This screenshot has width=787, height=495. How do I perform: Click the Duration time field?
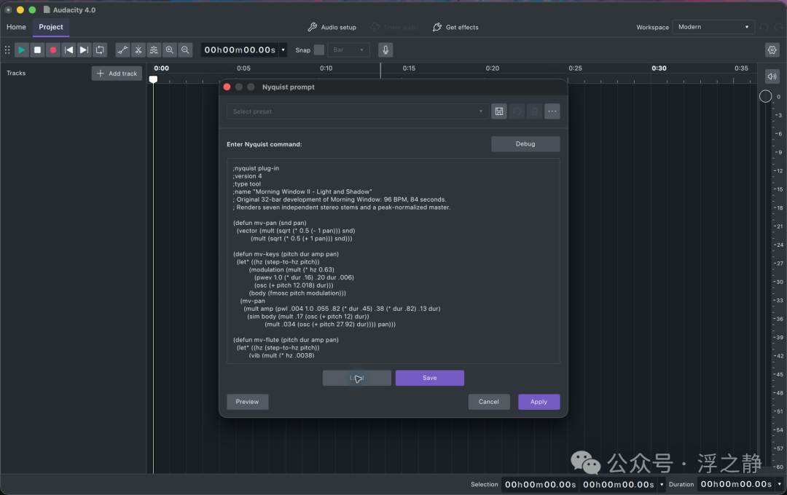(736, 485)
